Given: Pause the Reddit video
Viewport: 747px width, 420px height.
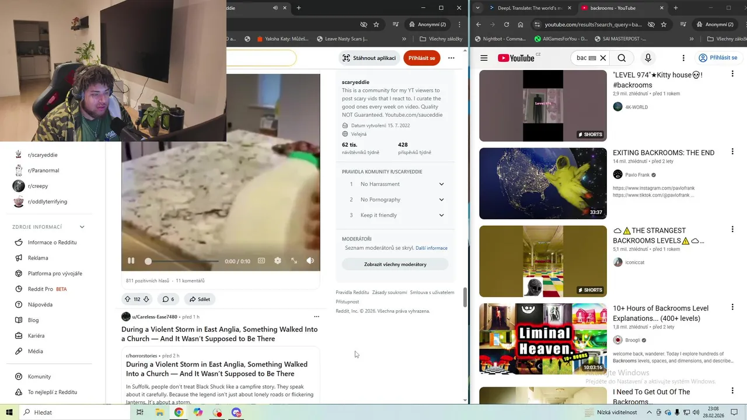Looking at the screenshot, I should (x=131, y=261).
